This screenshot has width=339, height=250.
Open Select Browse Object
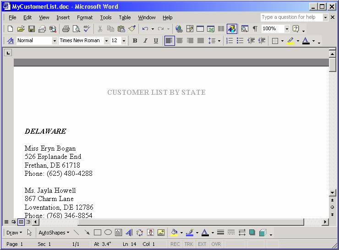pyautogui.click(x=332, y=207)
